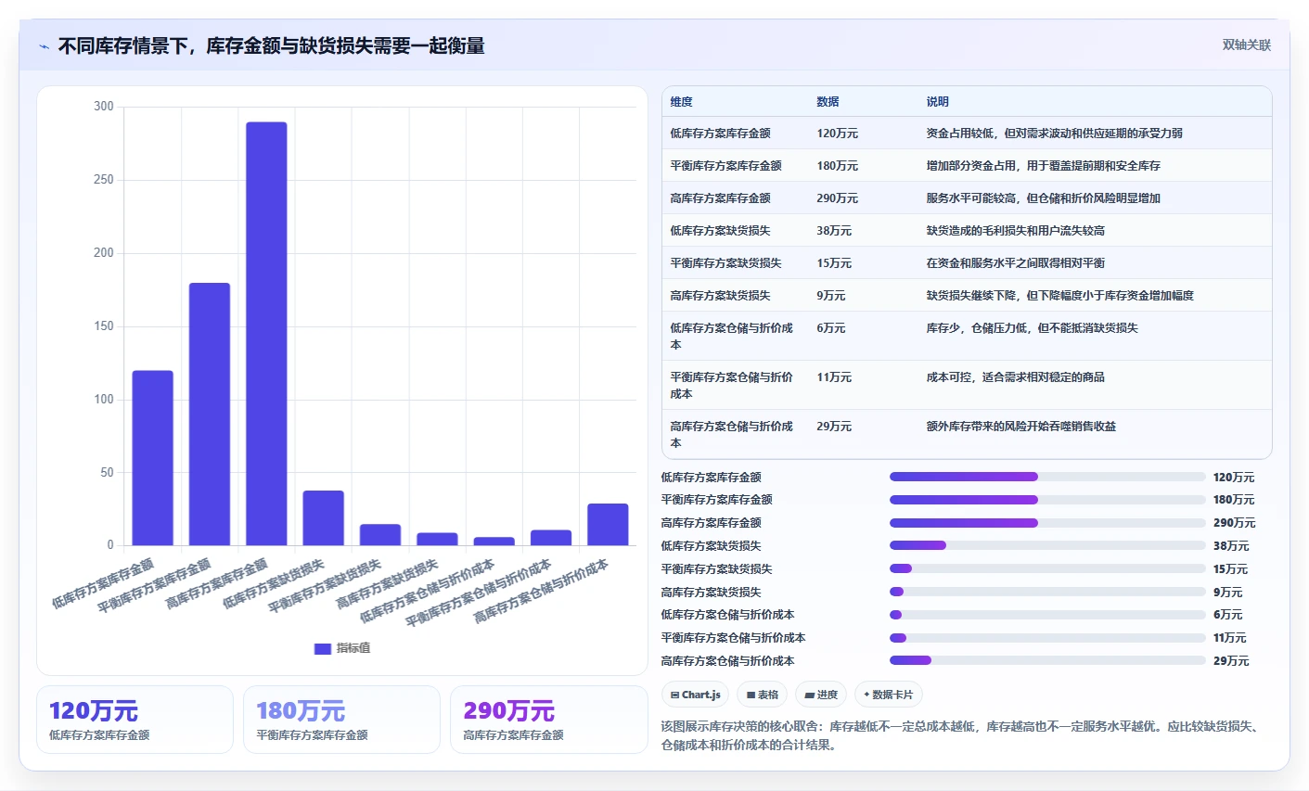Click the 高库存方案缺货损失 label in the progress list
This screenshot has width=1309, height=791.
[x=712, y=593]
